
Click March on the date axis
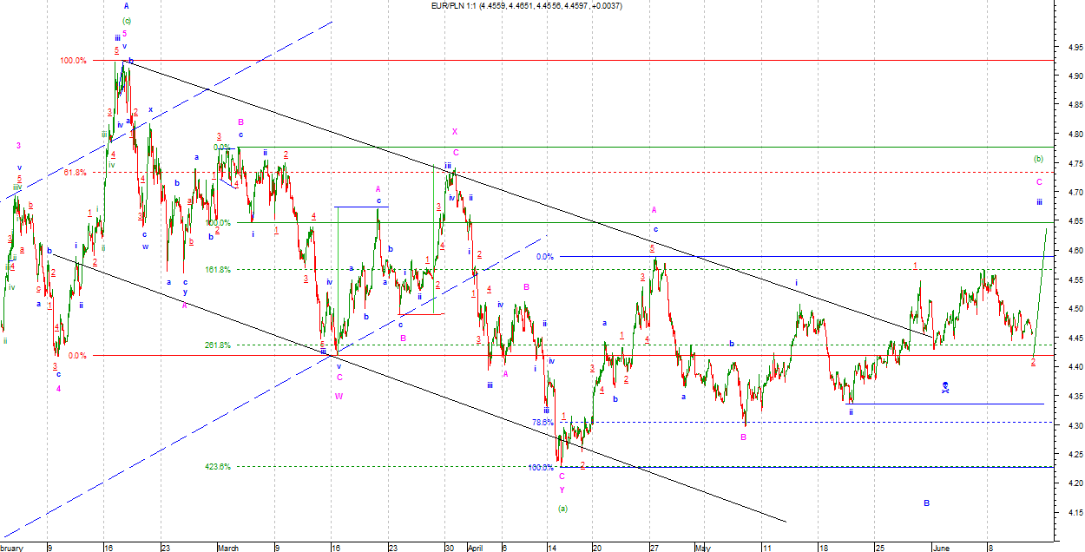pyautogui.click(x=228, y=548)
